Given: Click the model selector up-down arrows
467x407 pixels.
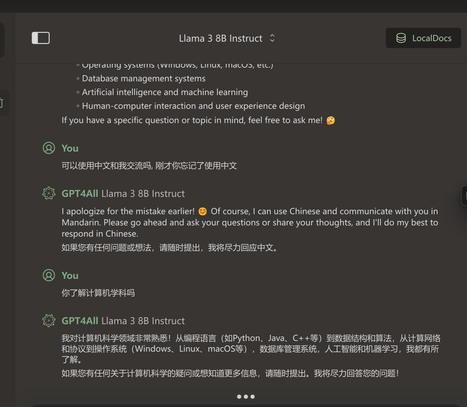Looking at the screenshot, I should pos(272,38).
